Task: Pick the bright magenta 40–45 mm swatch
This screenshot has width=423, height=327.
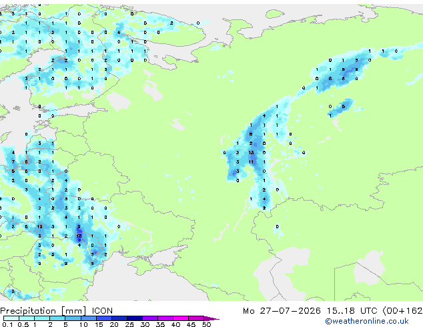Action: click(x=181, y=318)
